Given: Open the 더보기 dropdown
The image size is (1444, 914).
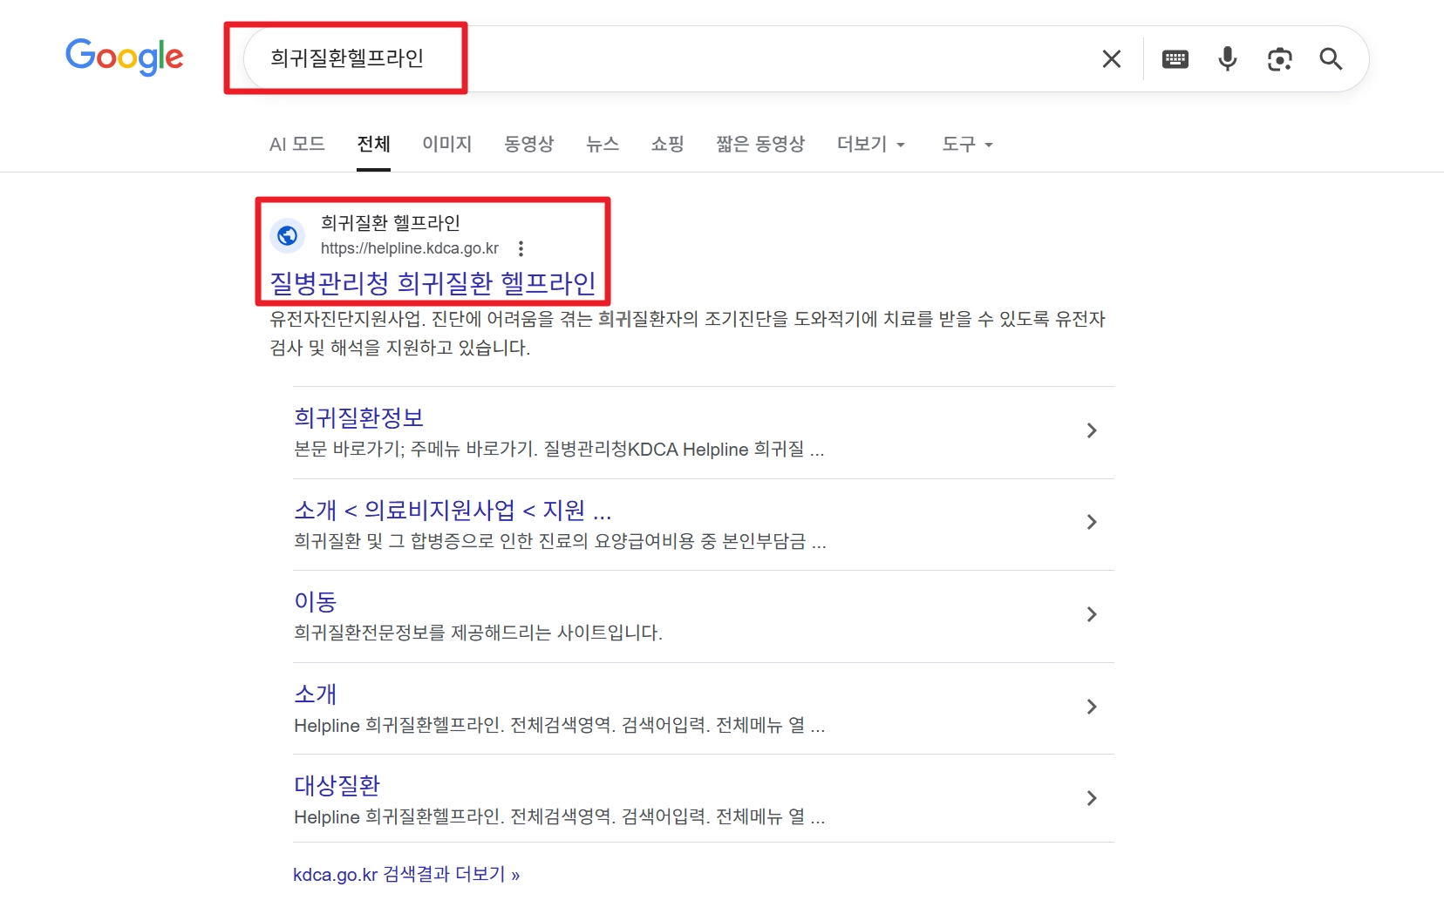Looking at the screenshot, I should click(870, 145).
